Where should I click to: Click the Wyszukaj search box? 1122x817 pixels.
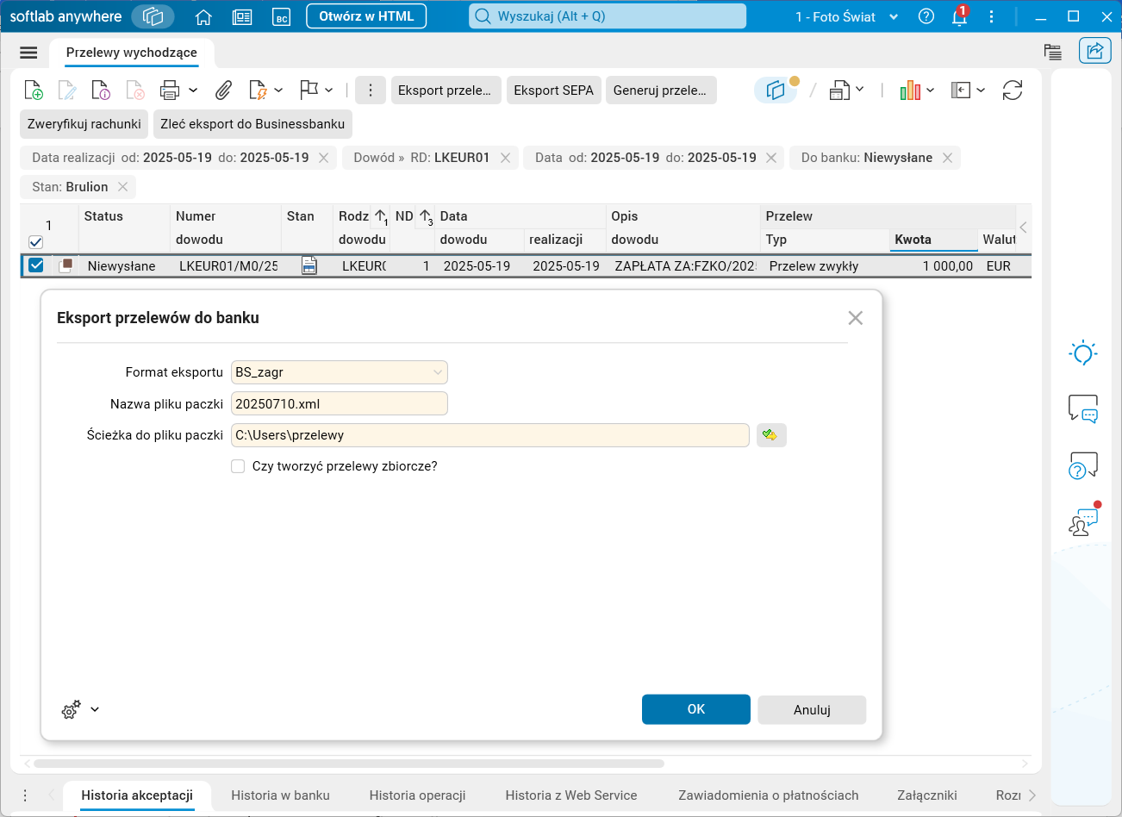point(608,16)
